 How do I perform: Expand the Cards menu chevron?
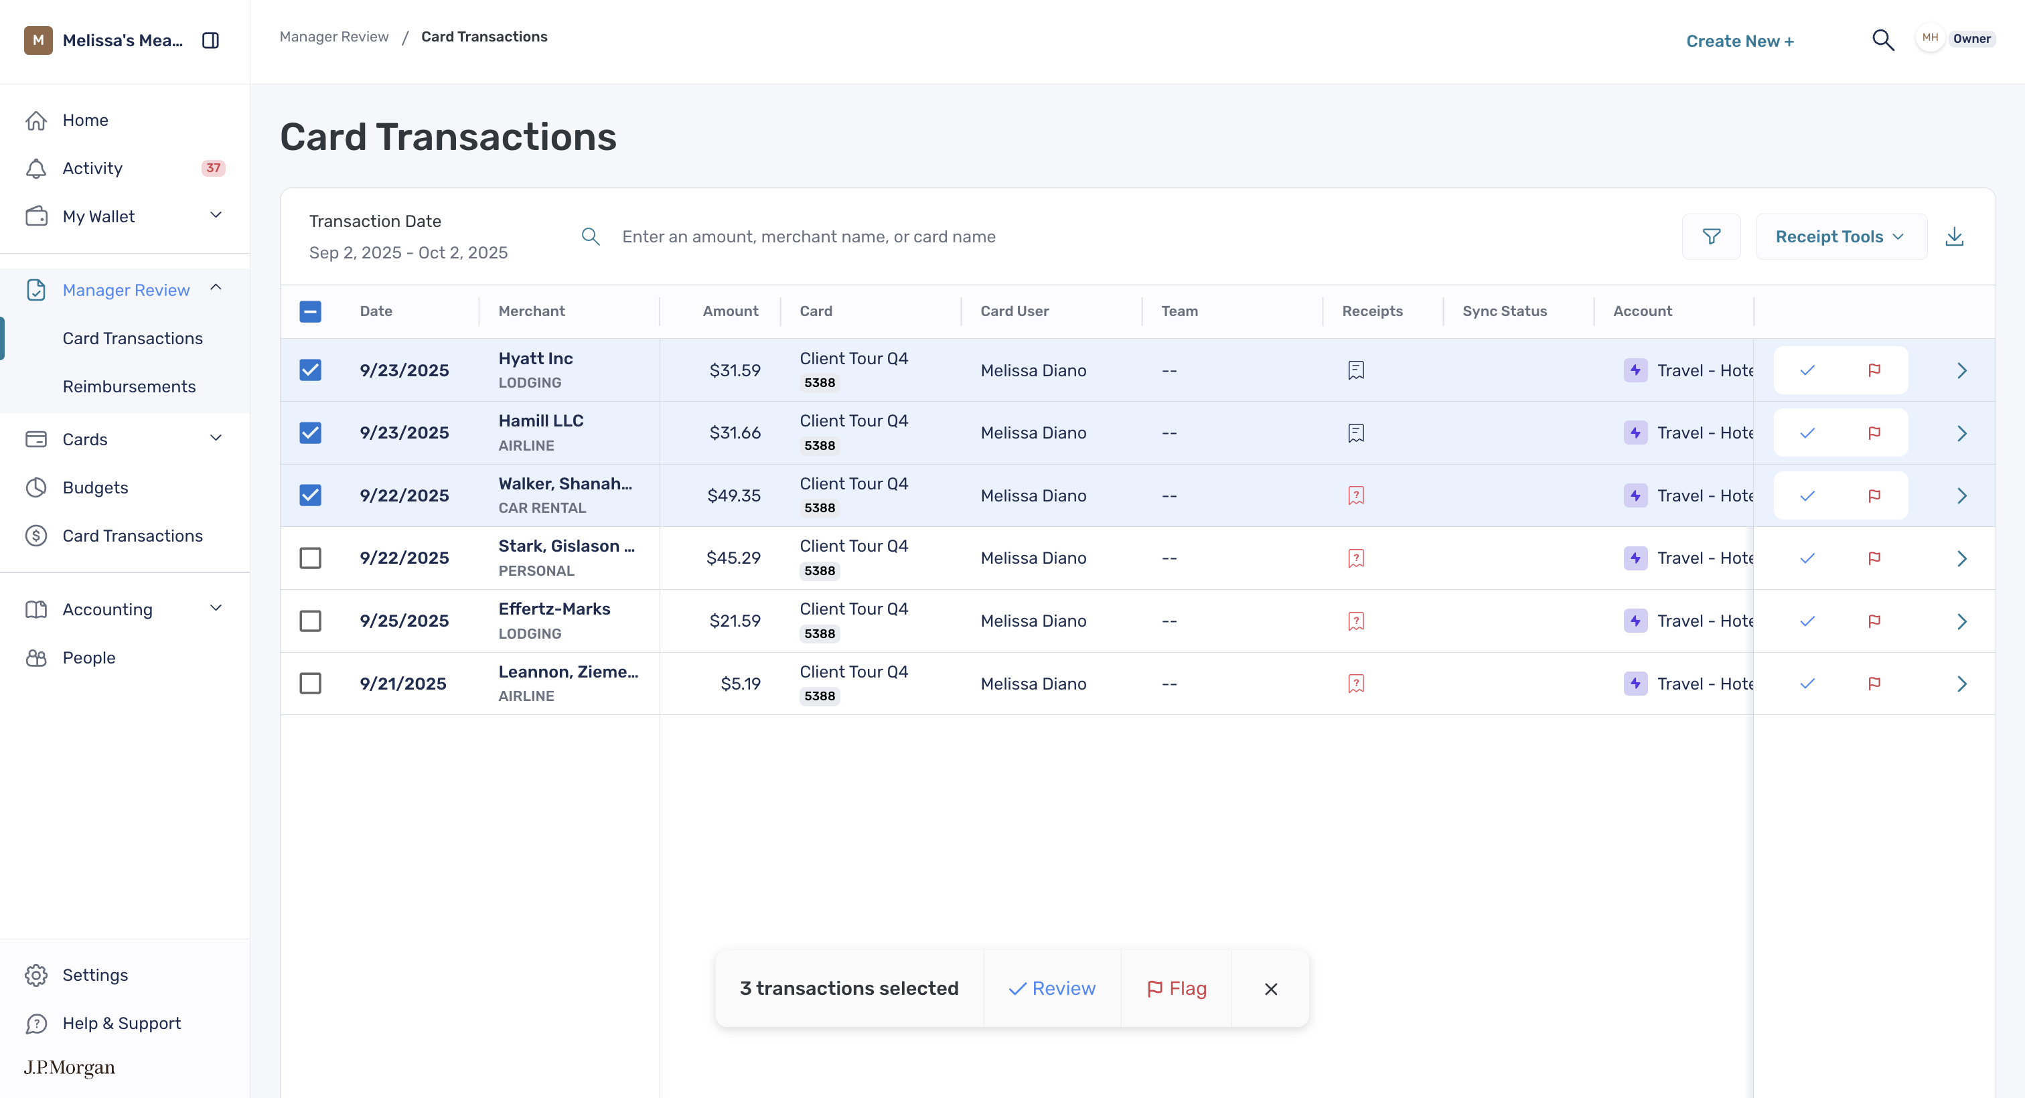coord(216,439)
